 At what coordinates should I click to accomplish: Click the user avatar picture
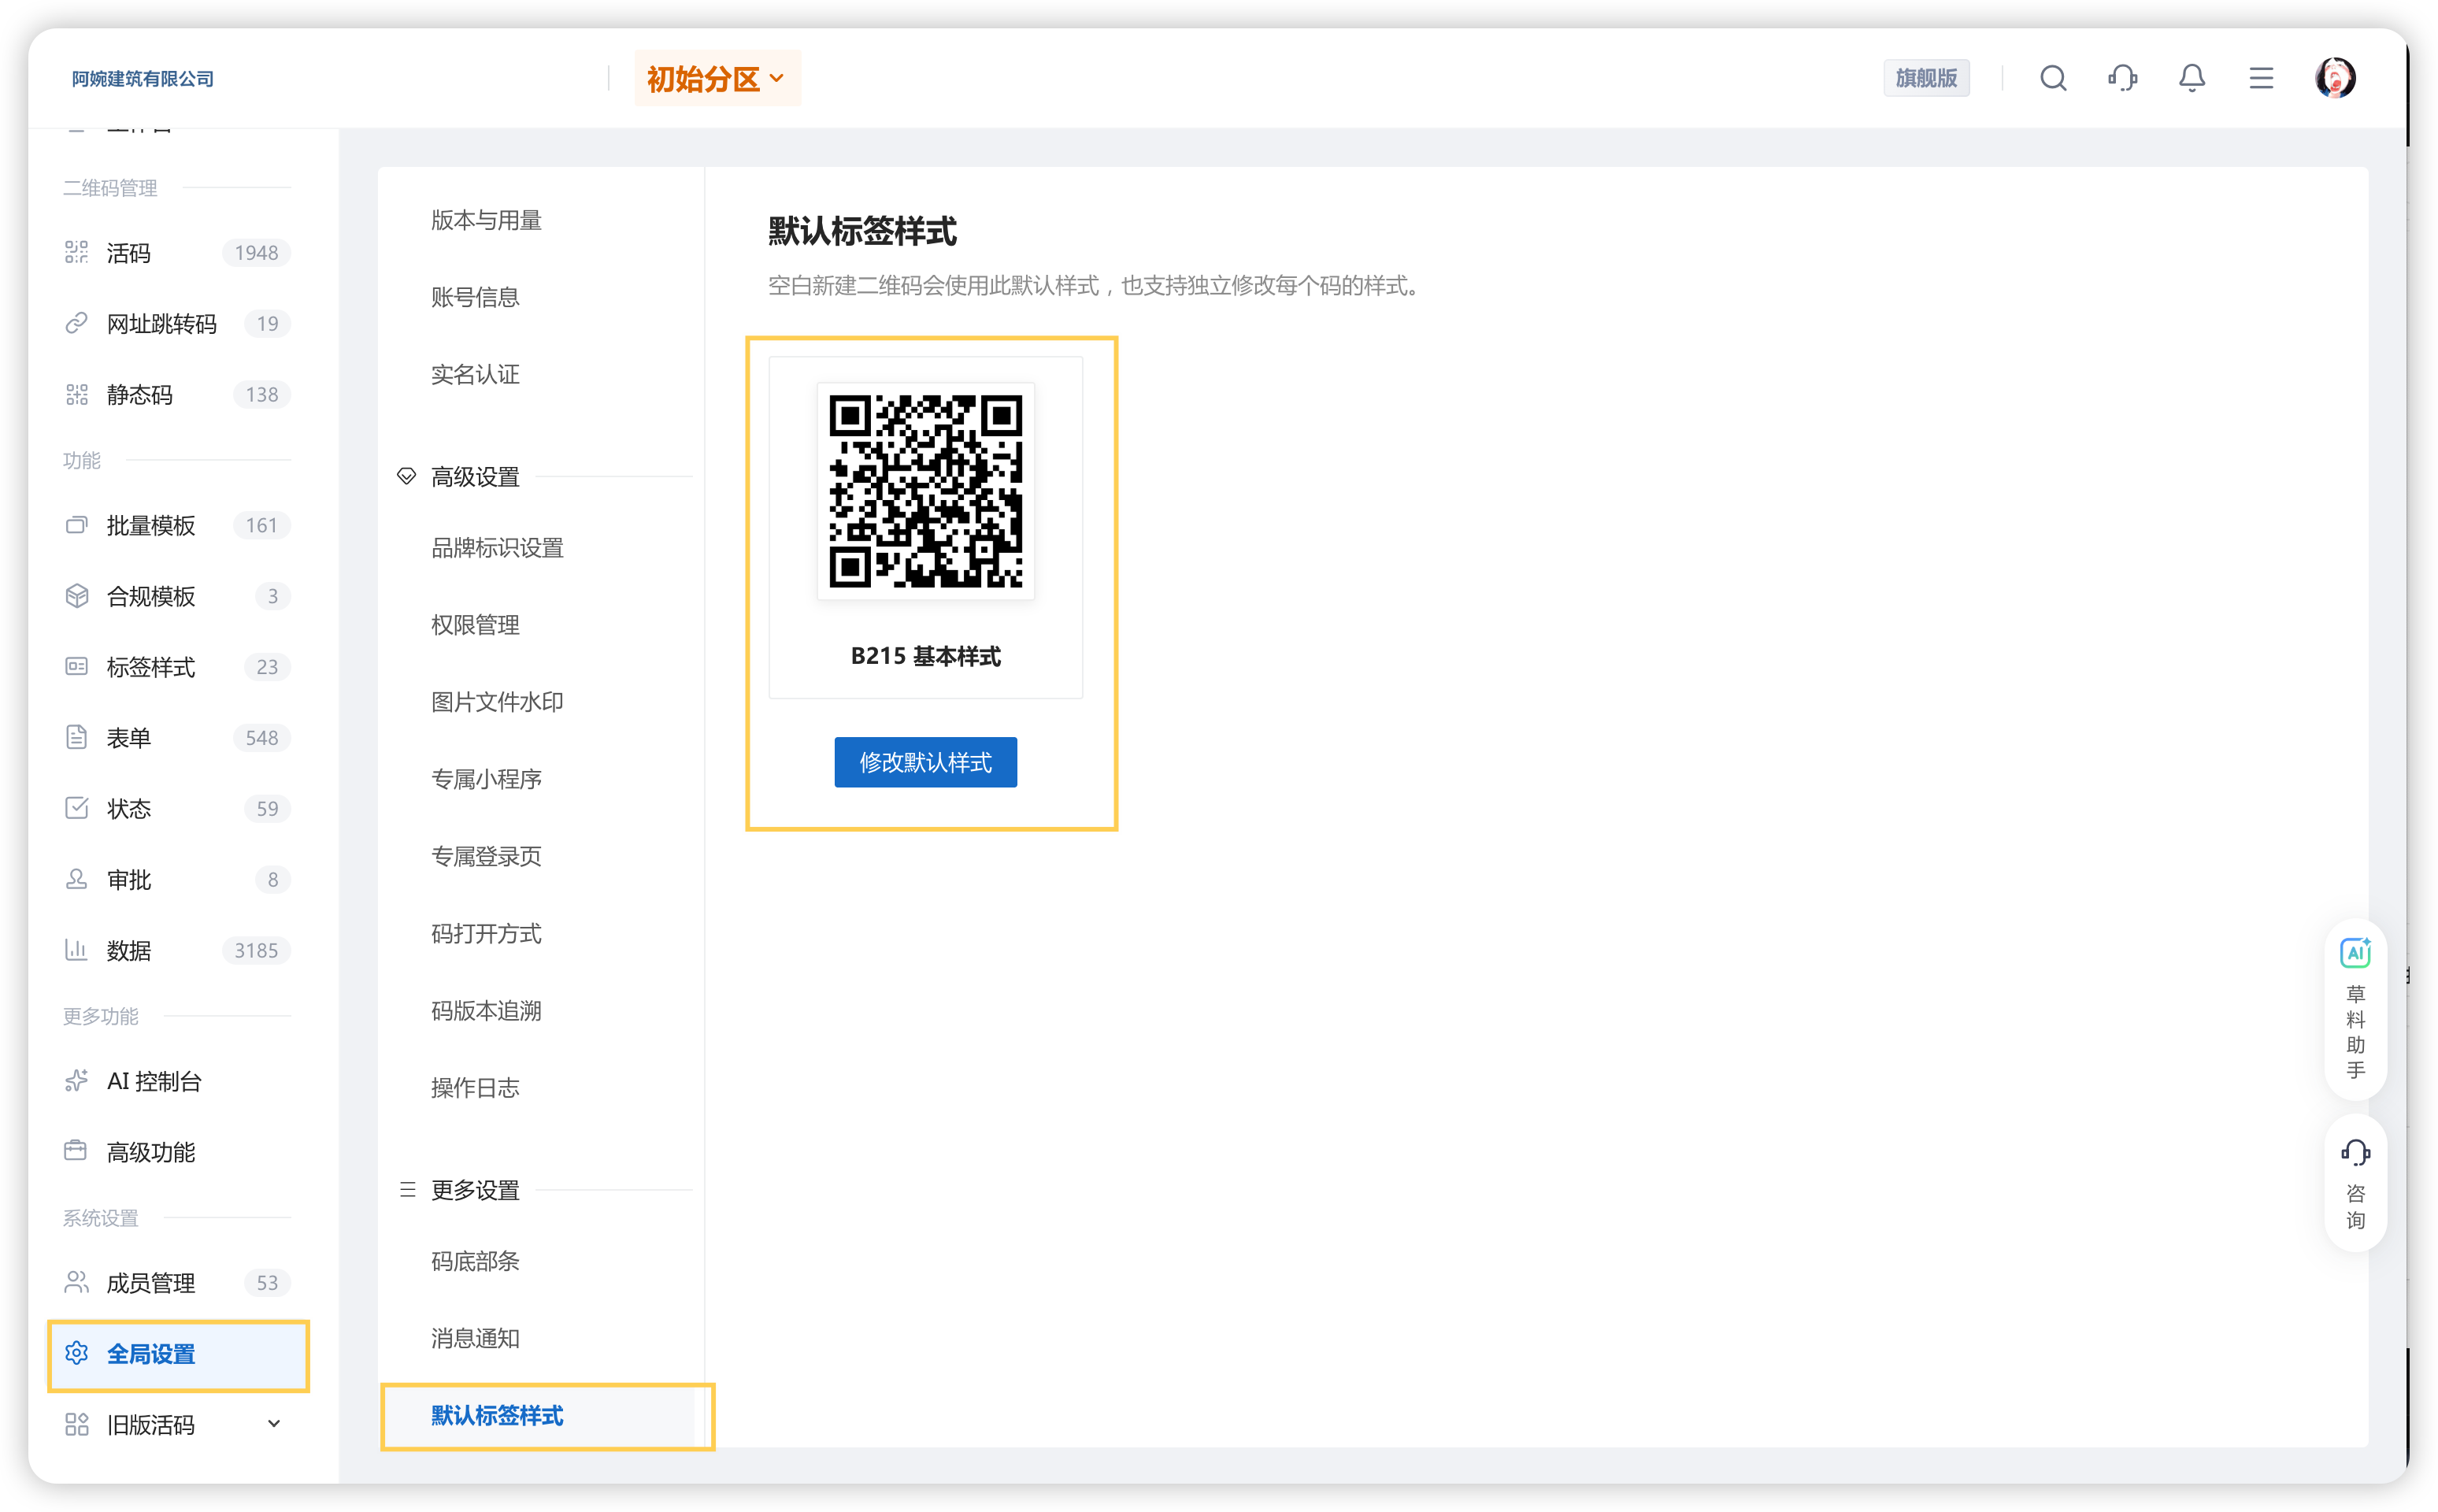point(2335,78)
